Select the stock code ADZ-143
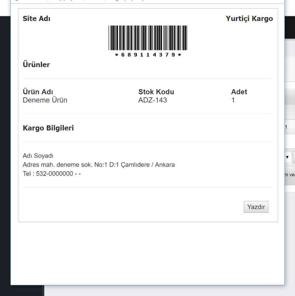This screenshot has height=296, width=295. (153, 100)
